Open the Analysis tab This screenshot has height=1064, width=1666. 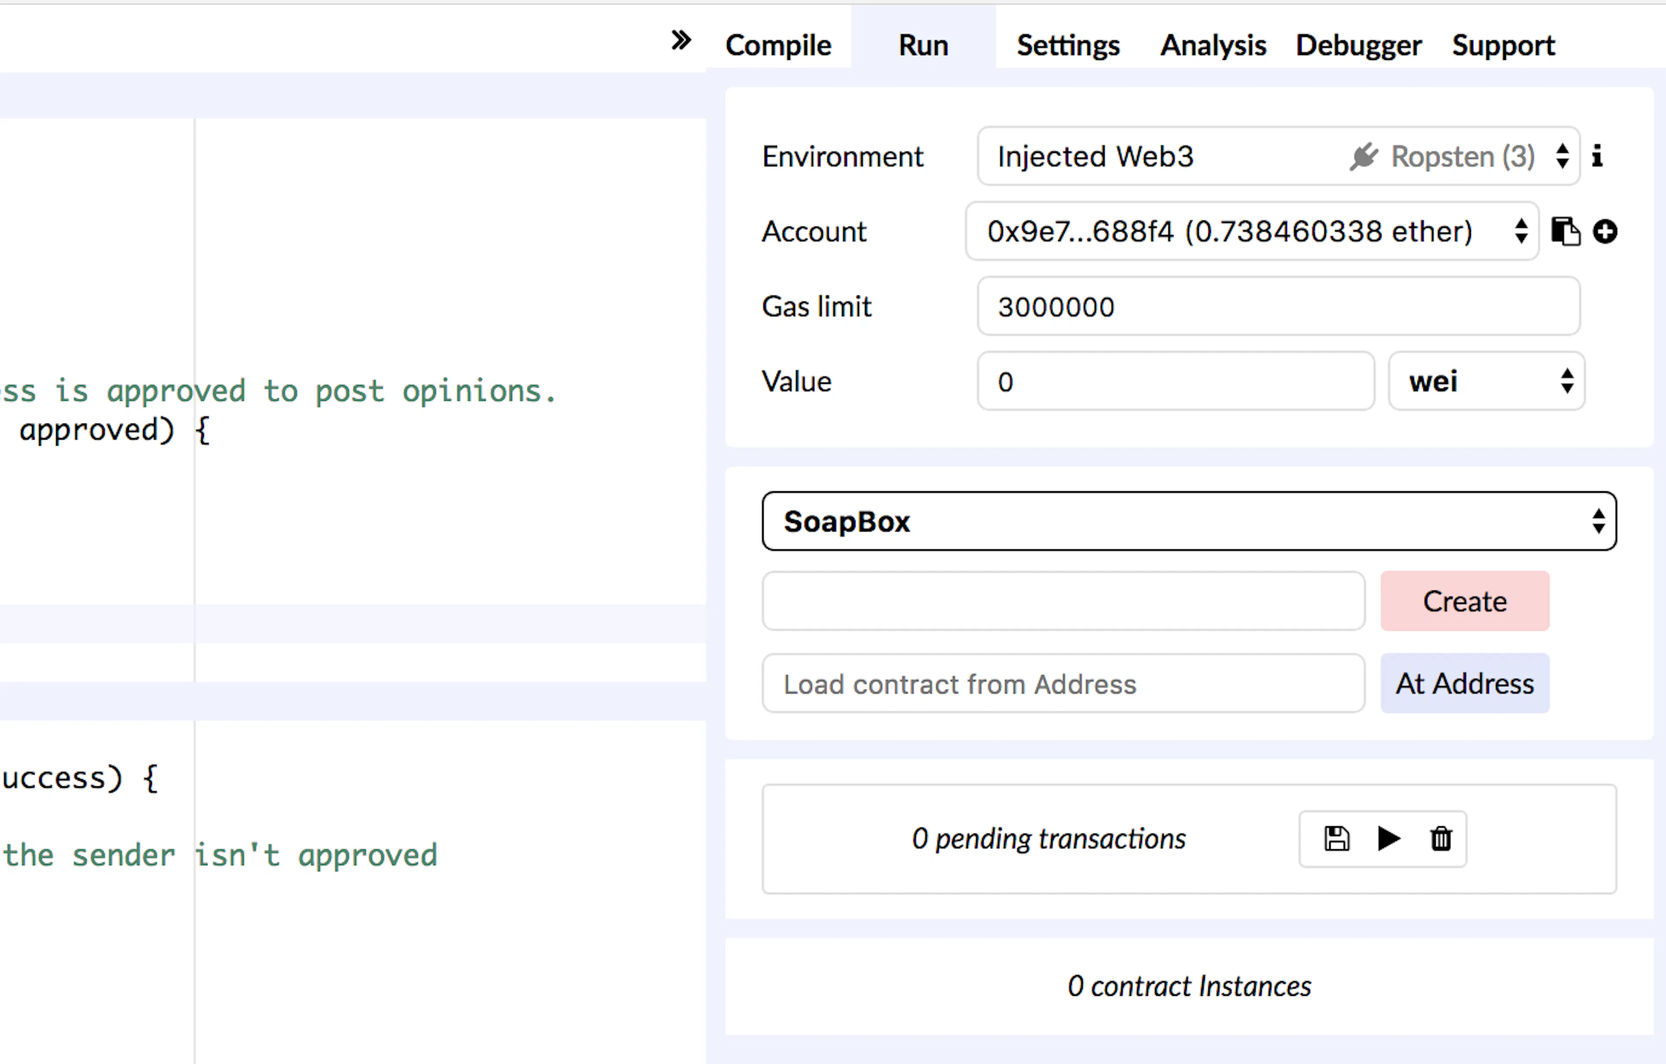[x=1213, y=46]
